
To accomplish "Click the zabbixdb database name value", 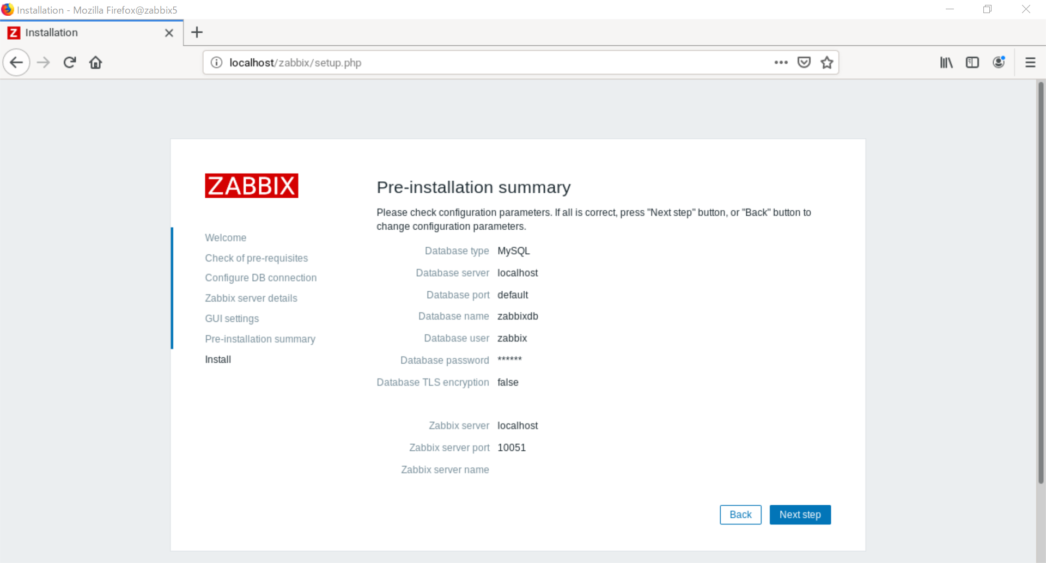I will point(518,316).
